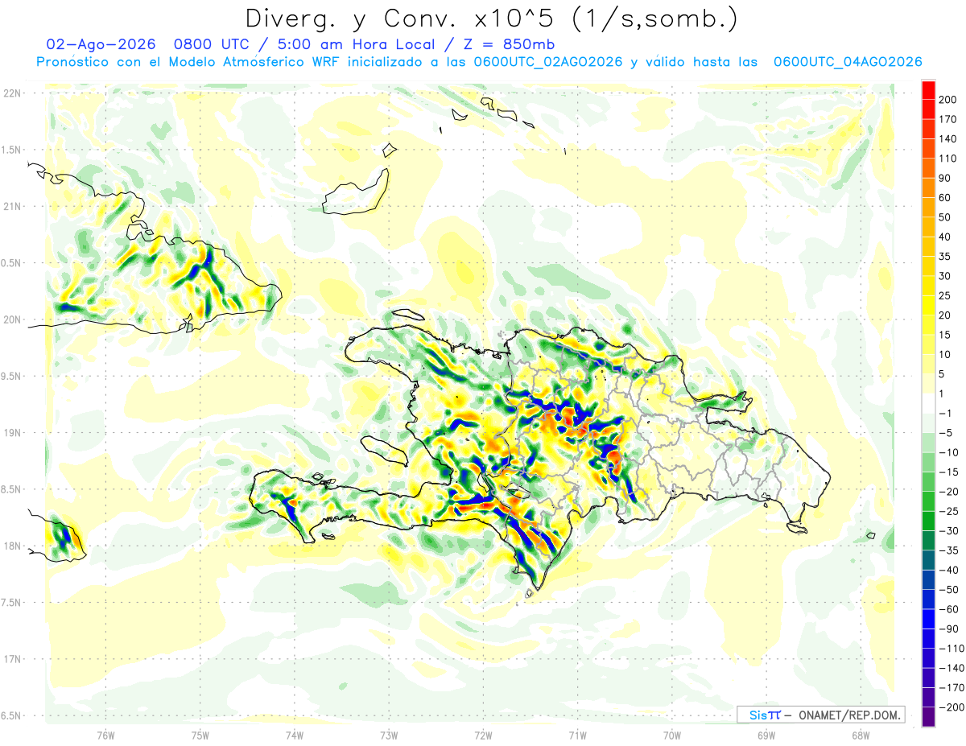Click the '7.5N' axis label
This screenshot has width=966, height=746.
click(12, 603)
